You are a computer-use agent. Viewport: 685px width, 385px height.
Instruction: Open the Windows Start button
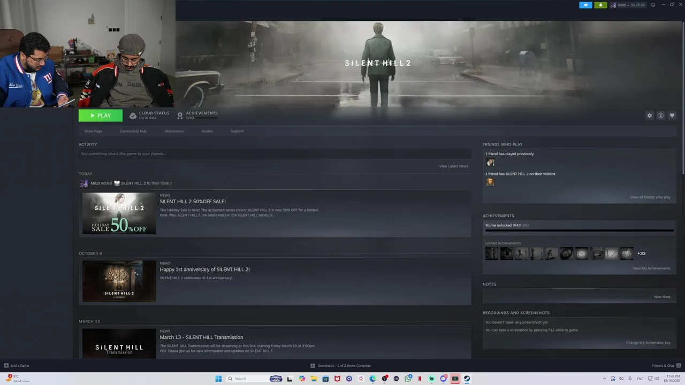tap(218, 379)
